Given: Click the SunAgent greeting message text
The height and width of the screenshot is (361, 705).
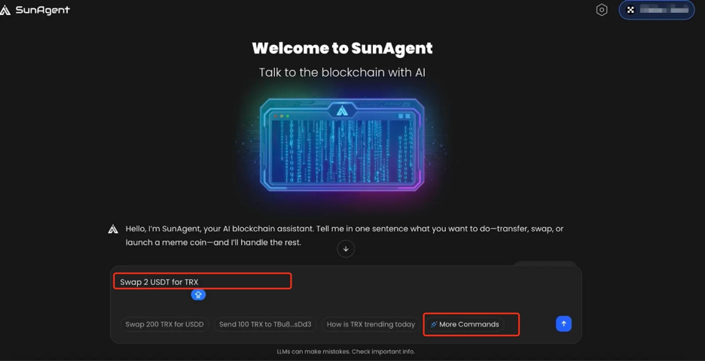Looking at the screenshot, I should click(344, 235).
